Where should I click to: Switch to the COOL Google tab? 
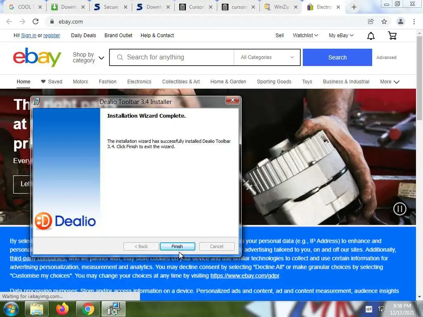coord(24,7)
